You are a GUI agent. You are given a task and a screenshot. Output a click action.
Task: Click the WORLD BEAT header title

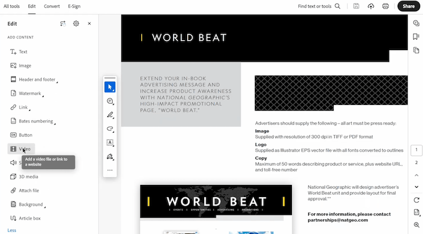tap(189, 37)
